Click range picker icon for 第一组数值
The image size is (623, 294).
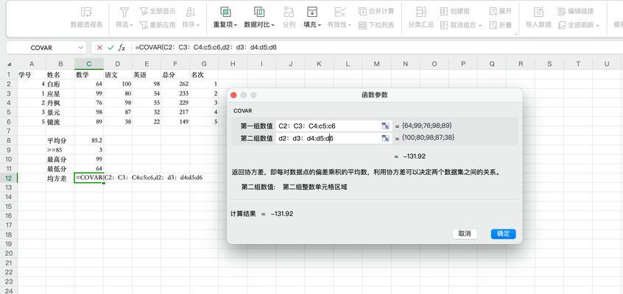point(385,126)
